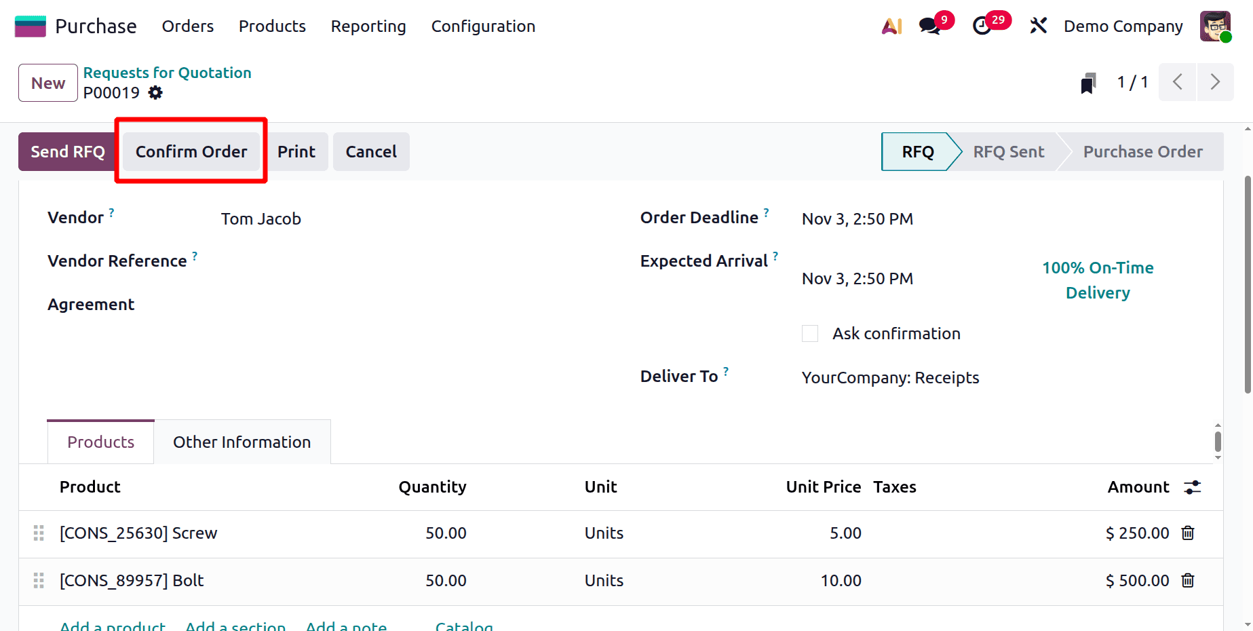This screenshot has height=631, width=1253.
Task: Enable the Ask confirmation checkbox
Action: click(809, 333)
